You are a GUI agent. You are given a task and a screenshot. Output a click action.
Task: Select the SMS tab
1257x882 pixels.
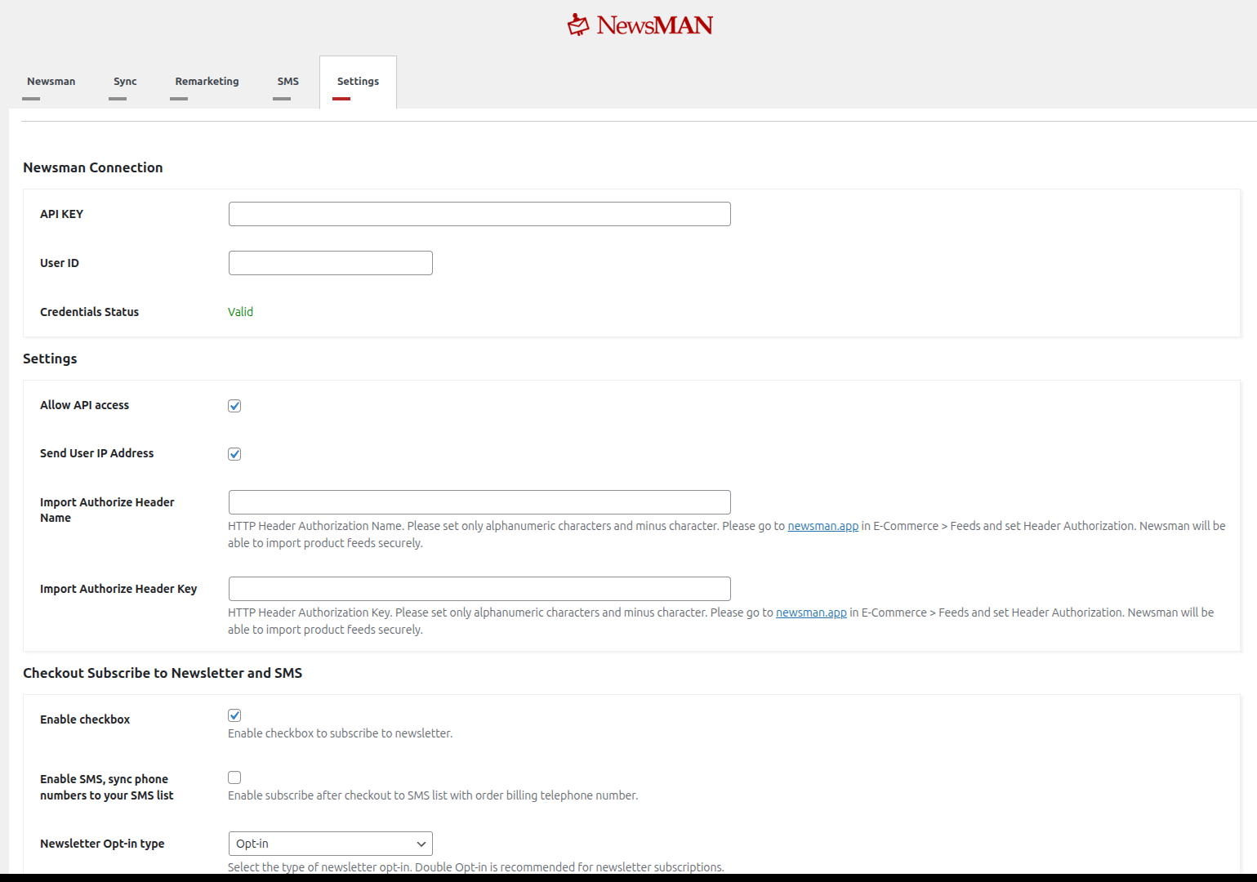[x=288, y=82]
